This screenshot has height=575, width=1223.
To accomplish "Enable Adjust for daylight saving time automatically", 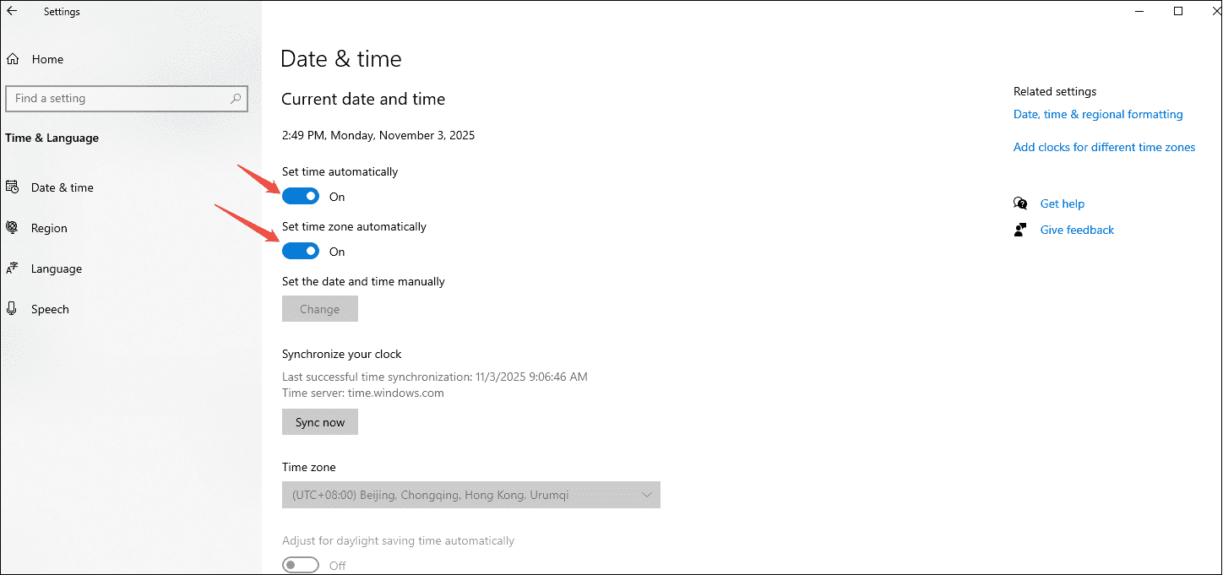I will 301,564.
